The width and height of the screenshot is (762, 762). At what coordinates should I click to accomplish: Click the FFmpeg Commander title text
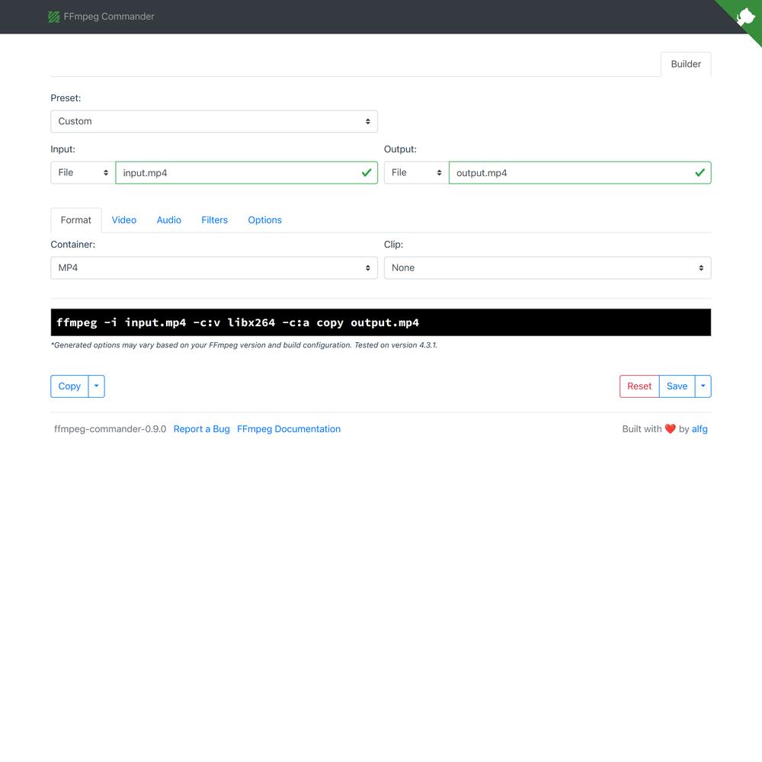pos(109,17)
